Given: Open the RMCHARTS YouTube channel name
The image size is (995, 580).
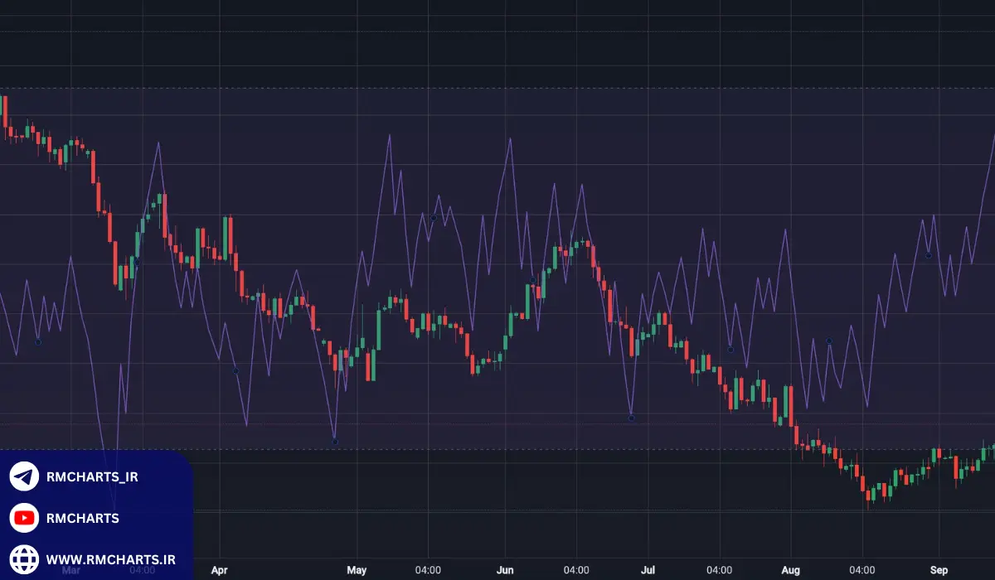Looking at the screenshot, I should click(82, 518).
